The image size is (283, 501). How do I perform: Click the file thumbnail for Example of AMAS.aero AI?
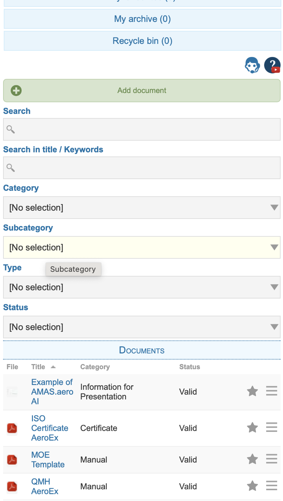[12, 391]
